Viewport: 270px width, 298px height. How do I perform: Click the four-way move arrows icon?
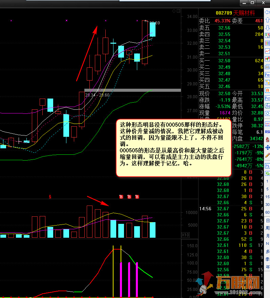267,148
